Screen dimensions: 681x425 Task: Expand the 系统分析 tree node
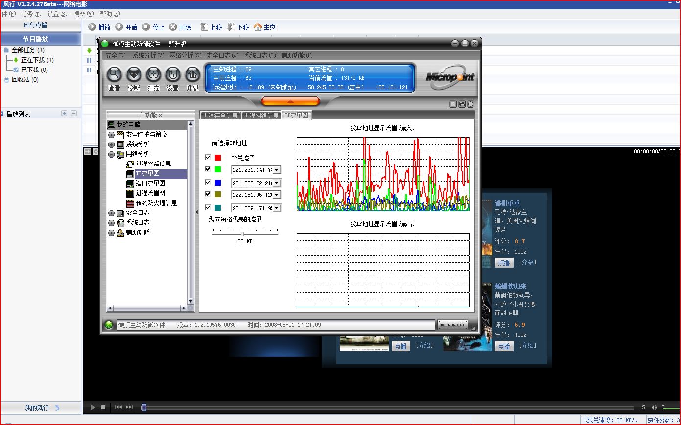111,144
